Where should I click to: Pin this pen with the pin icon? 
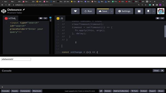[148, 11]
